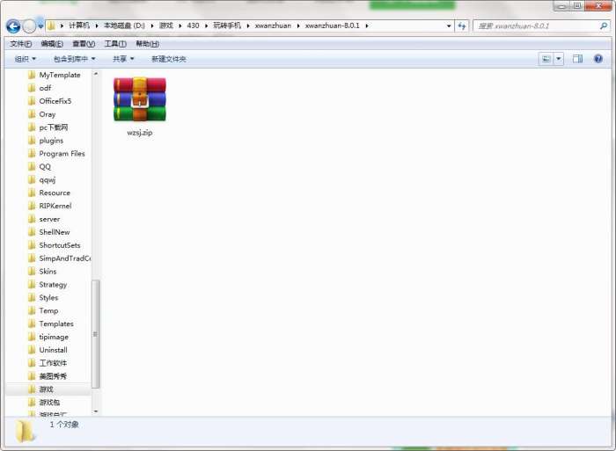This screenshot has width=616, height=451.
Task: Click the folder icon at address bar start
Action: point(51,25)
